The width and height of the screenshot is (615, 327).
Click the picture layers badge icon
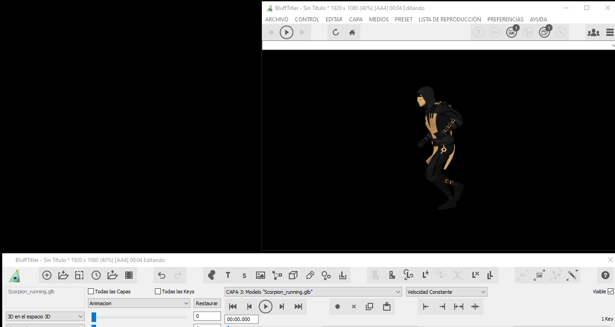(512, 32)
